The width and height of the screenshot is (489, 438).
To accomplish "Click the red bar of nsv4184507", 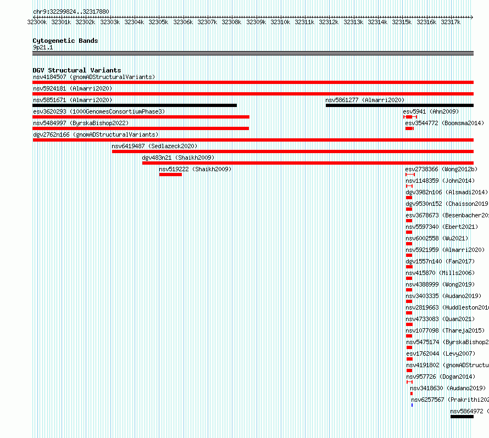I will [x=253, y=82].
